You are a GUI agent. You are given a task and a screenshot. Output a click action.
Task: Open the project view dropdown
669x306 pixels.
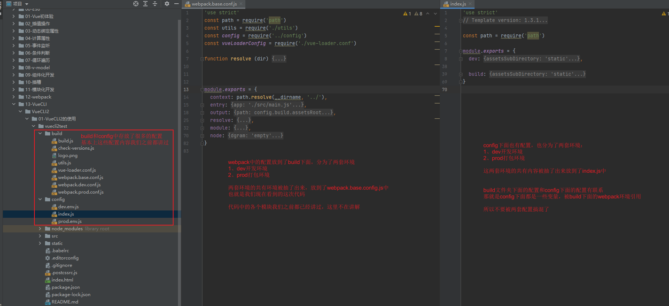coord(27,4)
